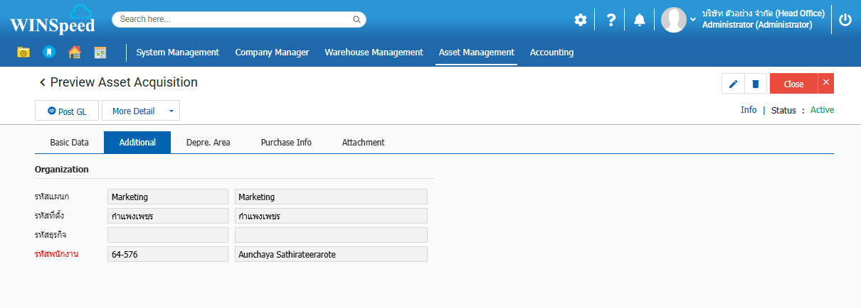The height and width of the screenshot is (308, 861).
Task: Open the Asset Management menu
Action: [x=476, y=53]
